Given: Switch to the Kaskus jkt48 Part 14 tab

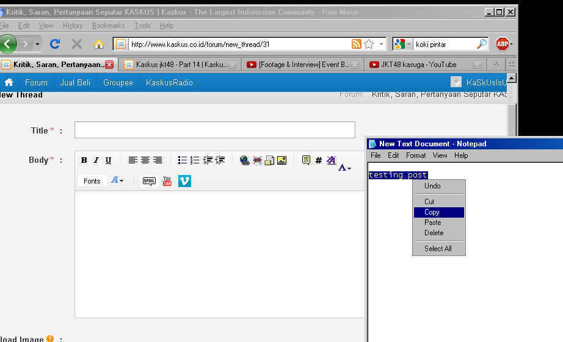Looking at the screenshot, I should (x=180, y=65).
